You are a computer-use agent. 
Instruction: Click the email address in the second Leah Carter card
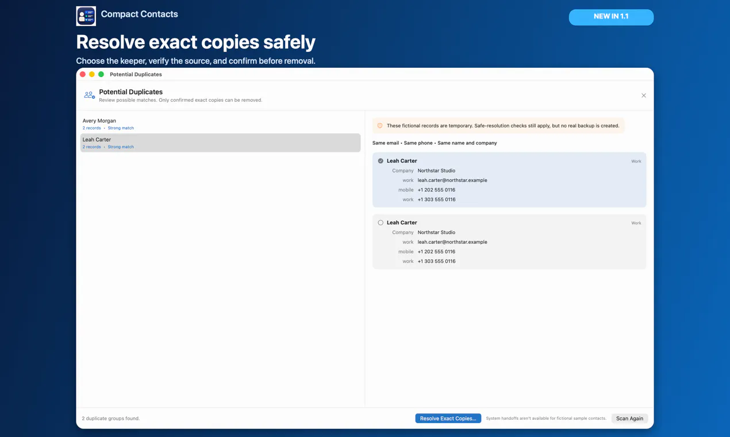coord(452,242)
